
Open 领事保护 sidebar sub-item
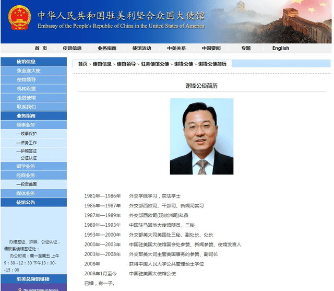(33, 134)
